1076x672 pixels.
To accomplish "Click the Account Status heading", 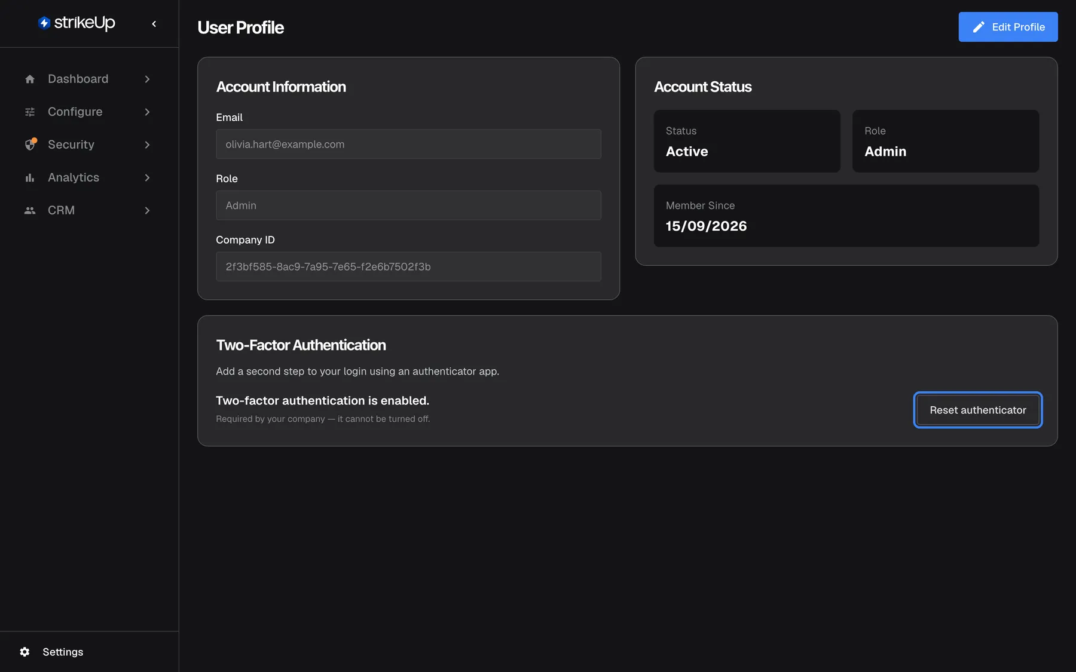I will tap(702, 87).
